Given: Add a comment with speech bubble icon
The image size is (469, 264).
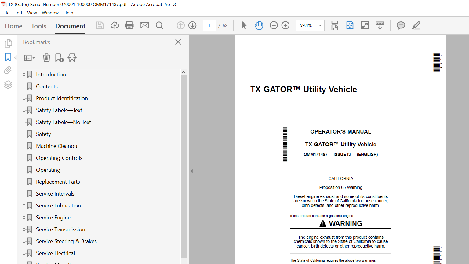Looking at the screenshot, I should [401, 25].
